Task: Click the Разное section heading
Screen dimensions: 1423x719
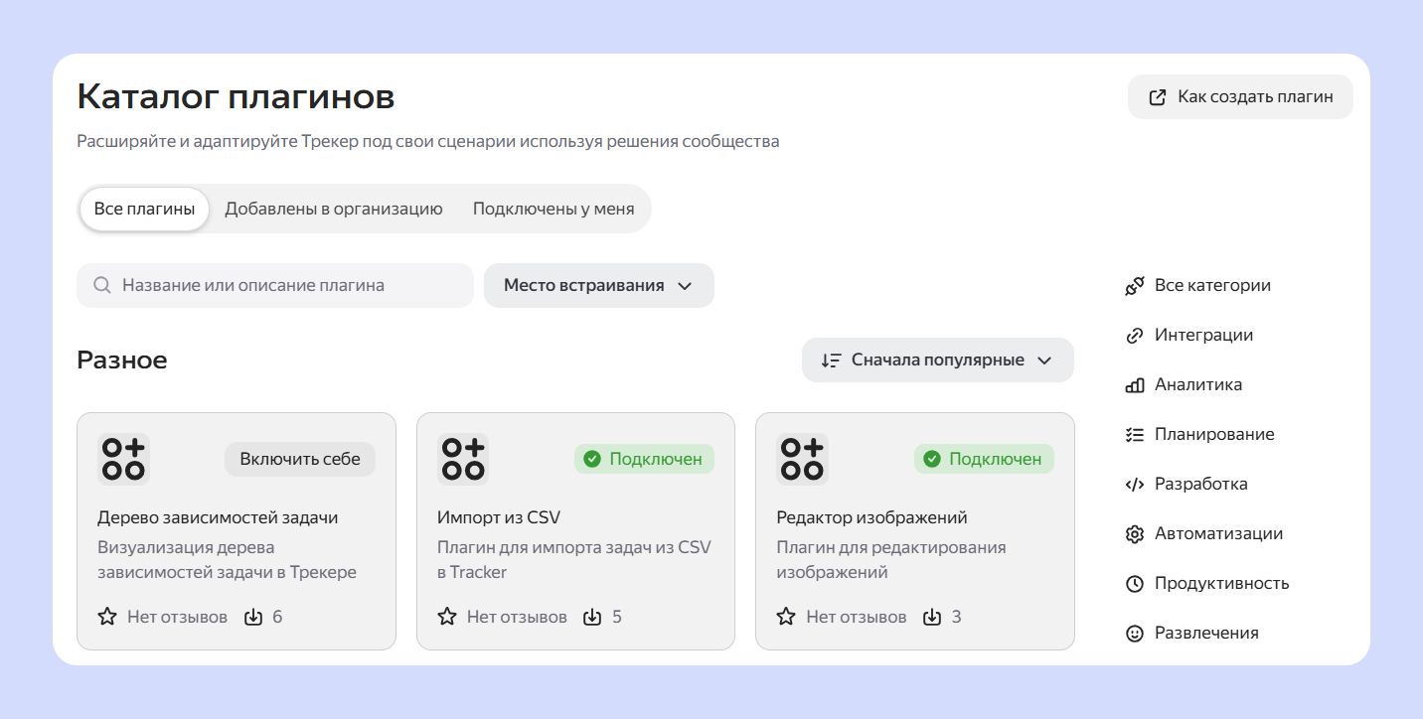Action: [x=122, y=359]
